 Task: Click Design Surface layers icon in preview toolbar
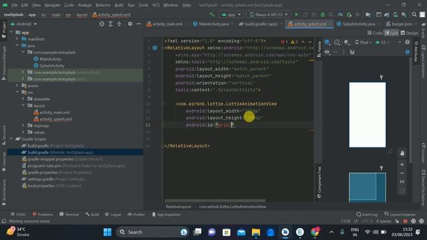327,42
